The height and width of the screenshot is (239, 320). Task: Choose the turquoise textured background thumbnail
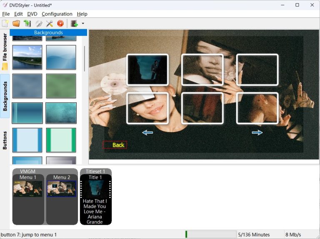[x=61, y=113]
